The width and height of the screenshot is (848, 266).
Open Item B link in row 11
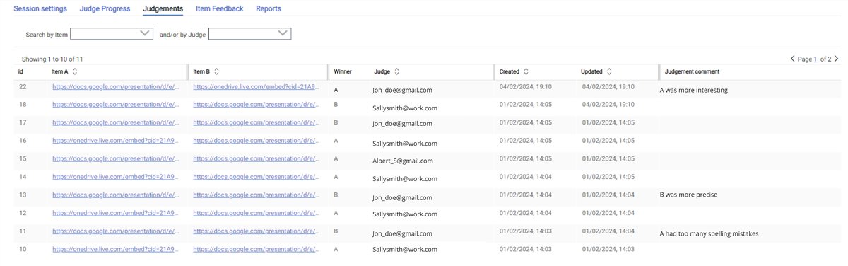256,231
